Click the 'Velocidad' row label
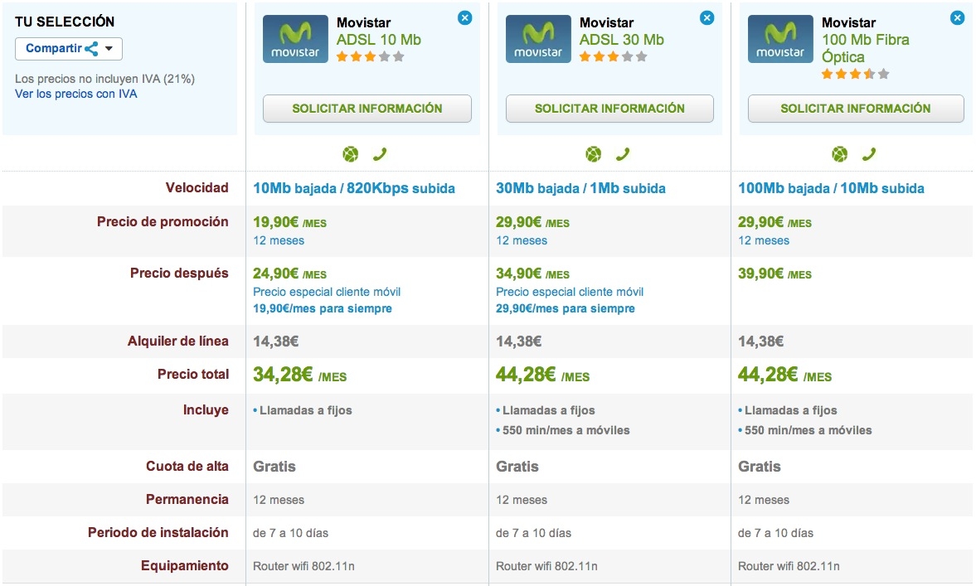This screenshot has height=586, width=976. click(197, 188)
